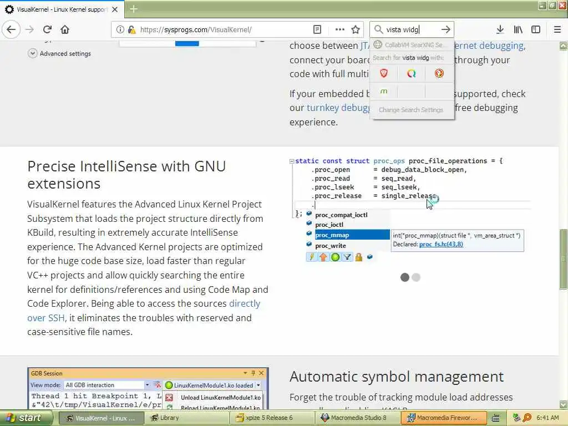This screenshot has width=568, height=426.
Task: Click the search bar magnifier icon
Action: coord(378,29)
